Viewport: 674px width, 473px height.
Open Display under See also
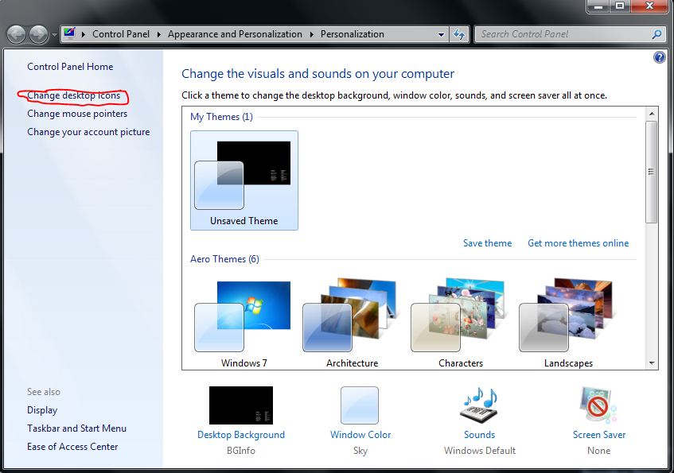click(42, 410)
